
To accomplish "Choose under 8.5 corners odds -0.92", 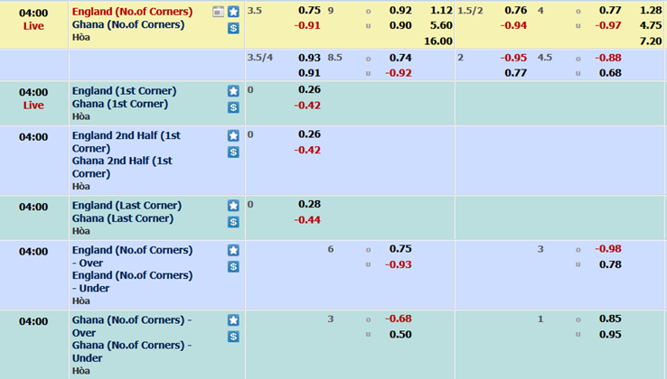I will point(399,73).
